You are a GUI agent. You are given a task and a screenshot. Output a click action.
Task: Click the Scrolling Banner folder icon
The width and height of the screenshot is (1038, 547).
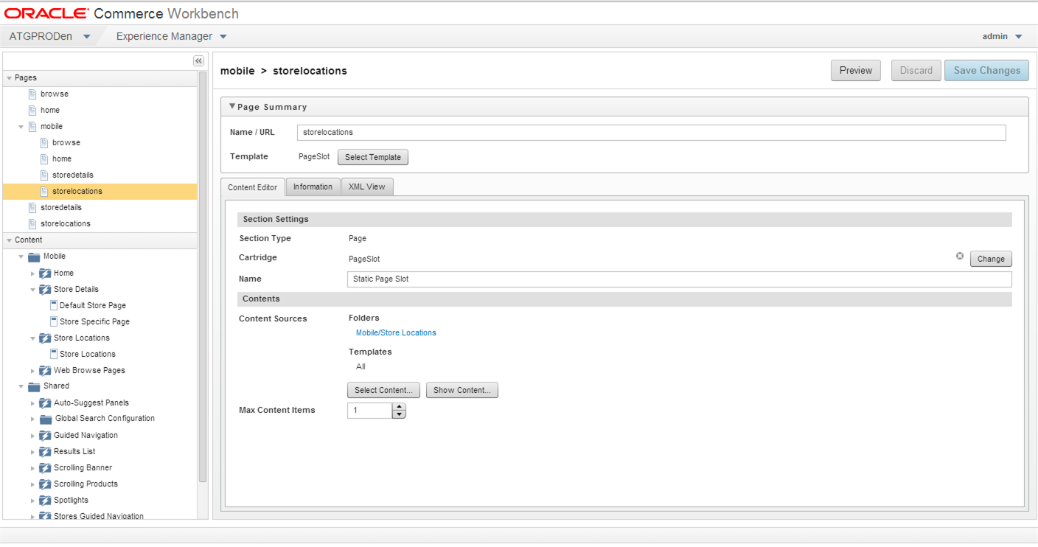(44, 467)
